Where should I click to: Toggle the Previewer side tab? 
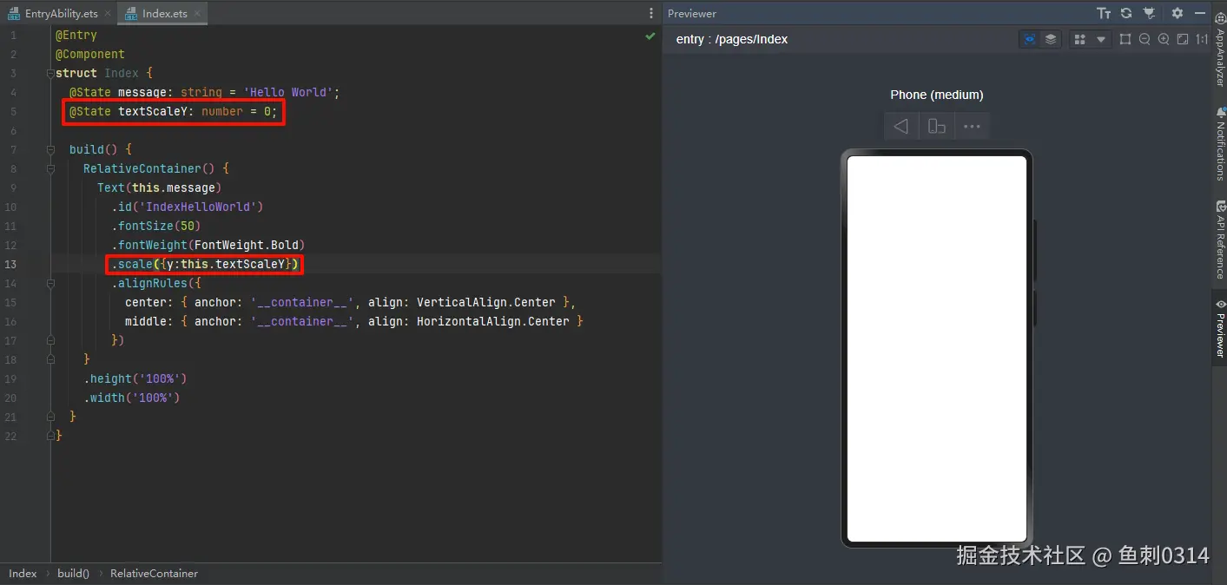coord(1220,329)
